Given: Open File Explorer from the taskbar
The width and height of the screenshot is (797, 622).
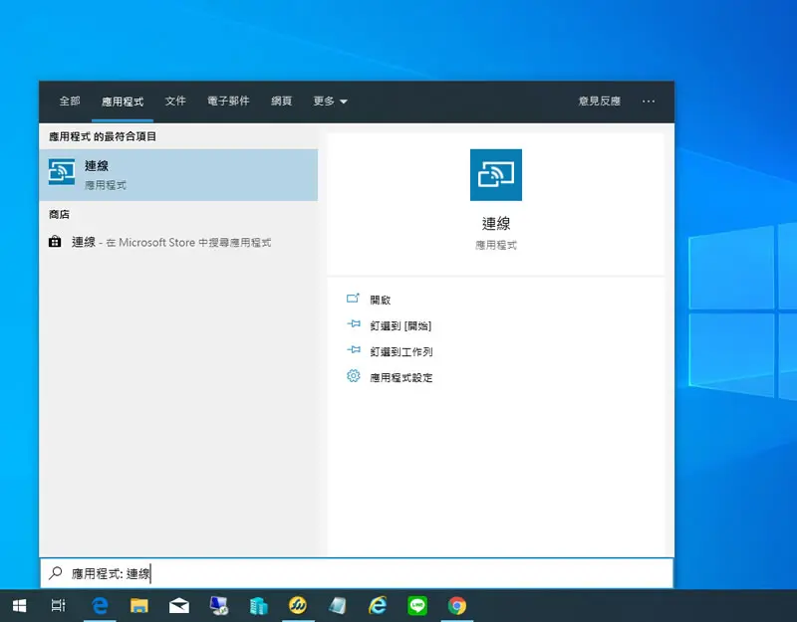Looking at the screenshot, I should 138,605.
